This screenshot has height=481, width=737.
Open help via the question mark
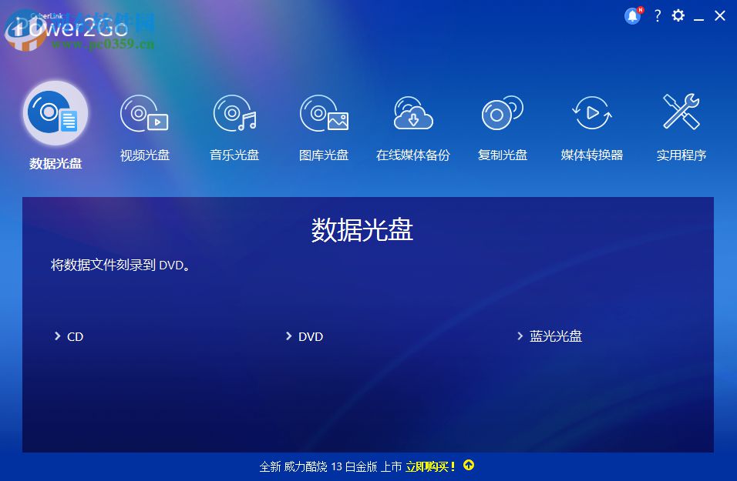click(657, 15)
